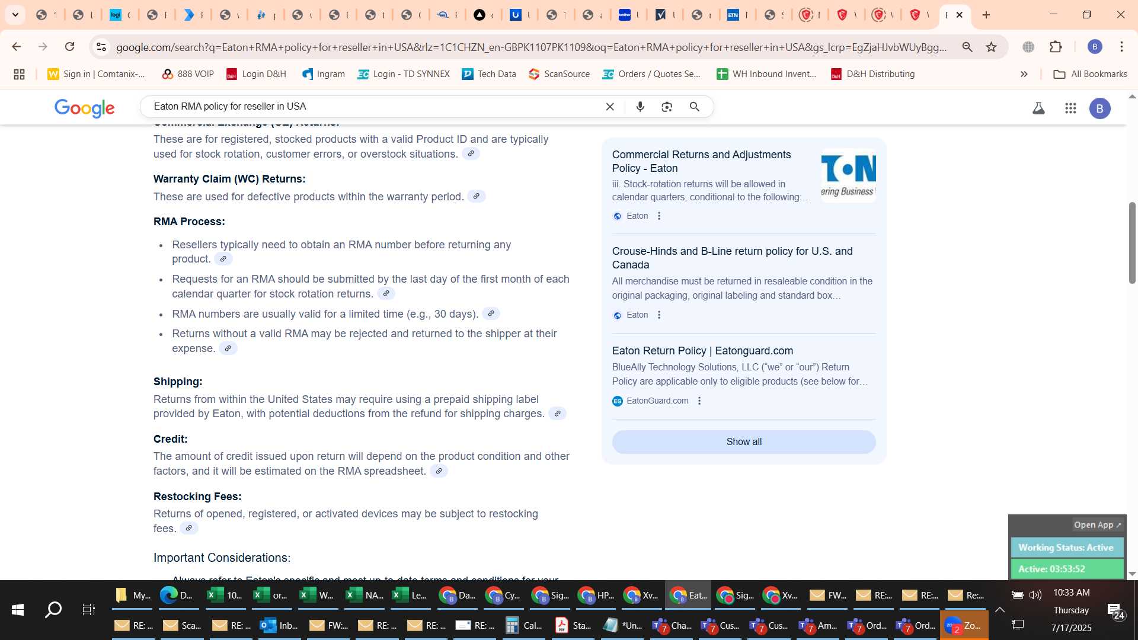Start voice search with the microphone icon
The image size is (1138, 640).
640,107
